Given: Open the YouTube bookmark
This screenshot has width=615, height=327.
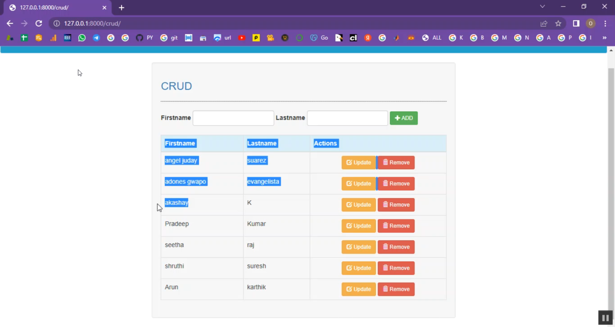Looking at the screenshot, I should [x=241, y=38].
